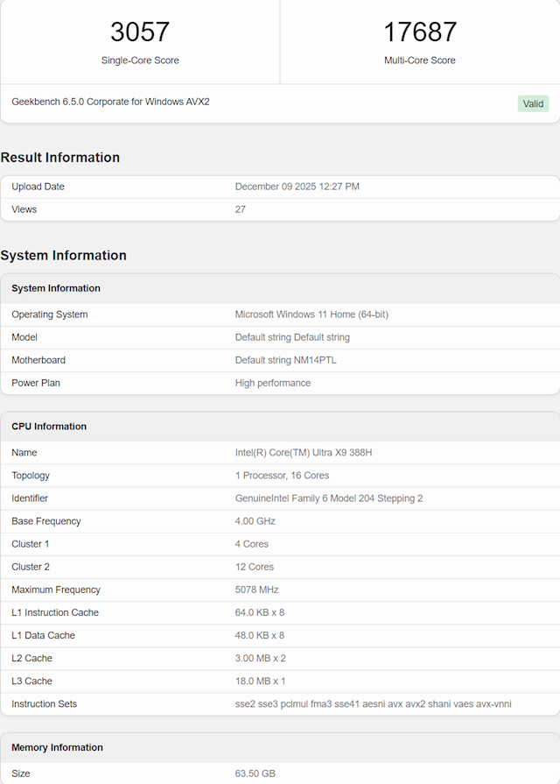Image resolution: width=560 pixels, height=784 pixels.
Task: Click the Intel Core Ultra X9 388H name
Action: point(303,453)
